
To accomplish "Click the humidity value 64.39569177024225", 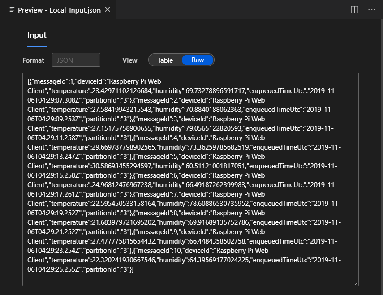I will tap(219, 260).
